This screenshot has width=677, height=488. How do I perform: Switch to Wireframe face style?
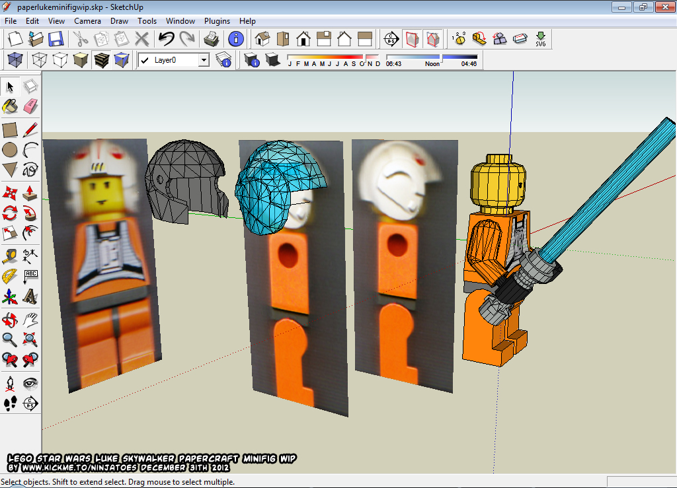coord(39,60)
